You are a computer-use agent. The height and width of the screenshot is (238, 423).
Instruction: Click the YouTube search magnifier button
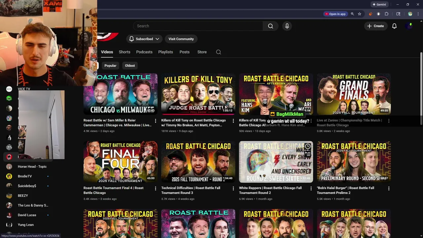(x=270, y=26)
